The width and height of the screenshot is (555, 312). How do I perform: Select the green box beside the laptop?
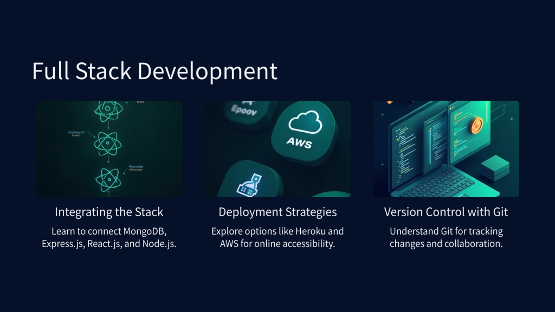coord(495,167)
